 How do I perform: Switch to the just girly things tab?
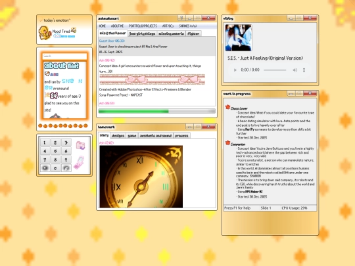click(x=142, y=33)
